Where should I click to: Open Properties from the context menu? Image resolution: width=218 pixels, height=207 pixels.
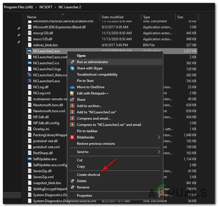(x=84, y=196)
